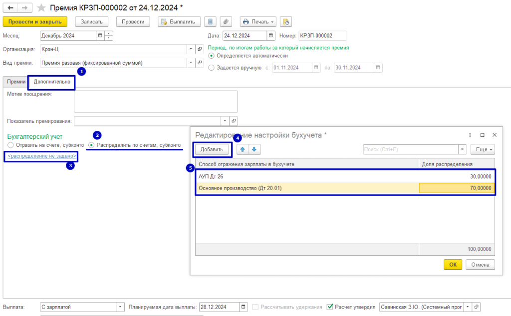
Task: Click Способ отражения зарплаты column header
Action: tap(307, 164)
